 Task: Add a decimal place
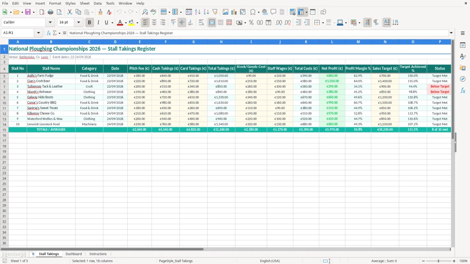click(279, 23)
